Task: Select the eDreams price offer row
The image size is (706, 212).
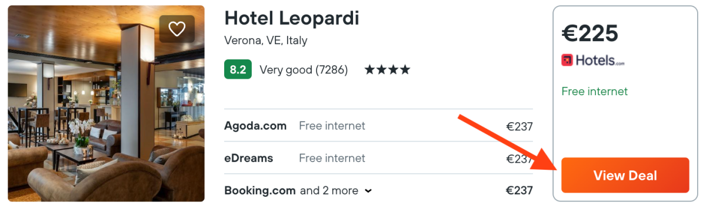Action: (378, 158)
